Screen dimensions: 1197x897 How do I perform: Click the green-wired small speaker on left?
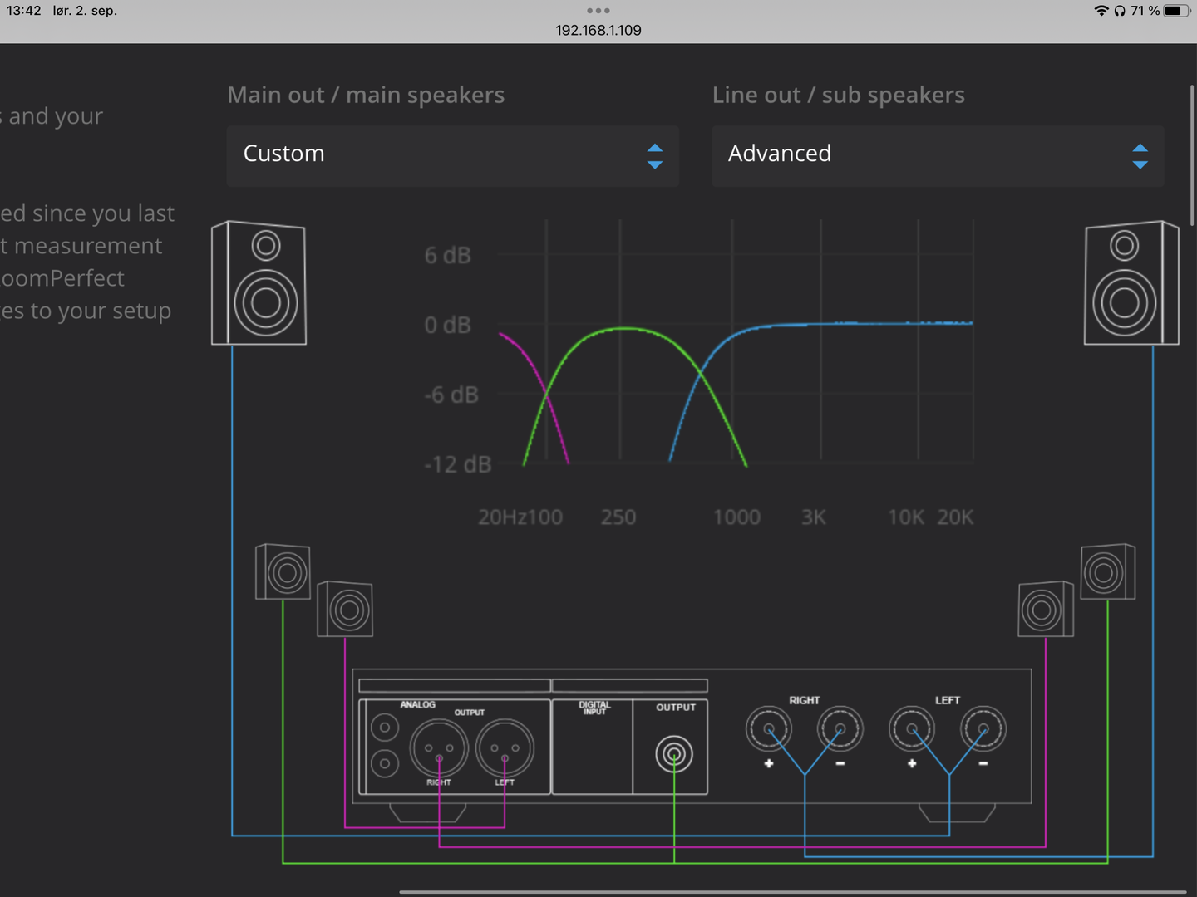[283, 572]
